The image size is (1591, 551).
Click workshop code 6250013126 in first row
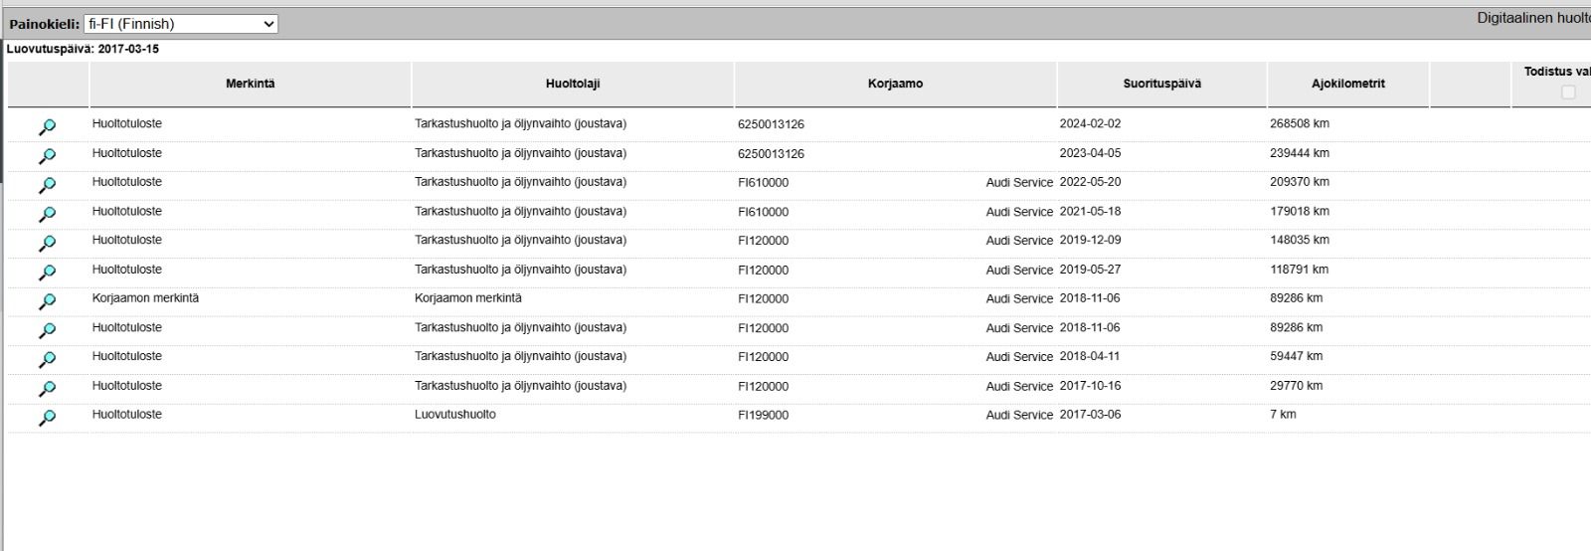click(x=771, y=124)
